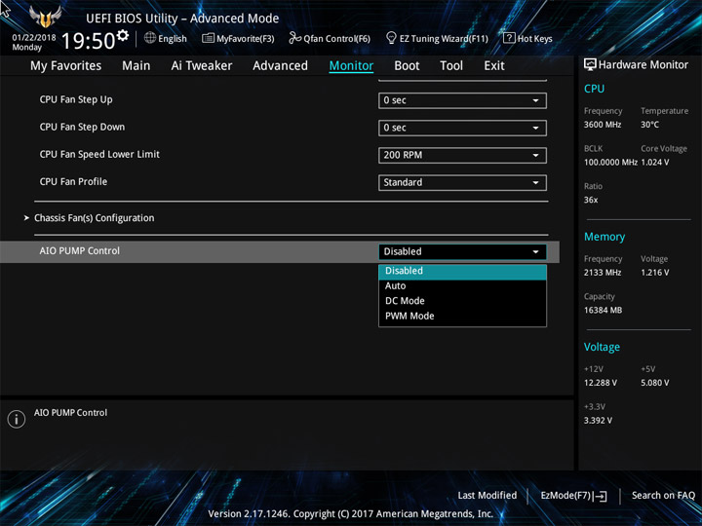
Task: Click the 1.024 V core voltage value
Action: point(655,163)
